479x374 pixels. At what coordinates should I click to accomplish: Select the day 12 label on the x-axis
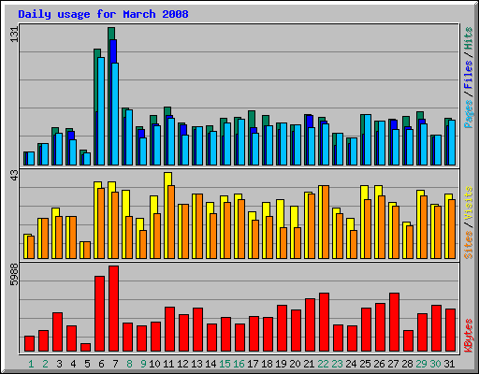(182, 364)
